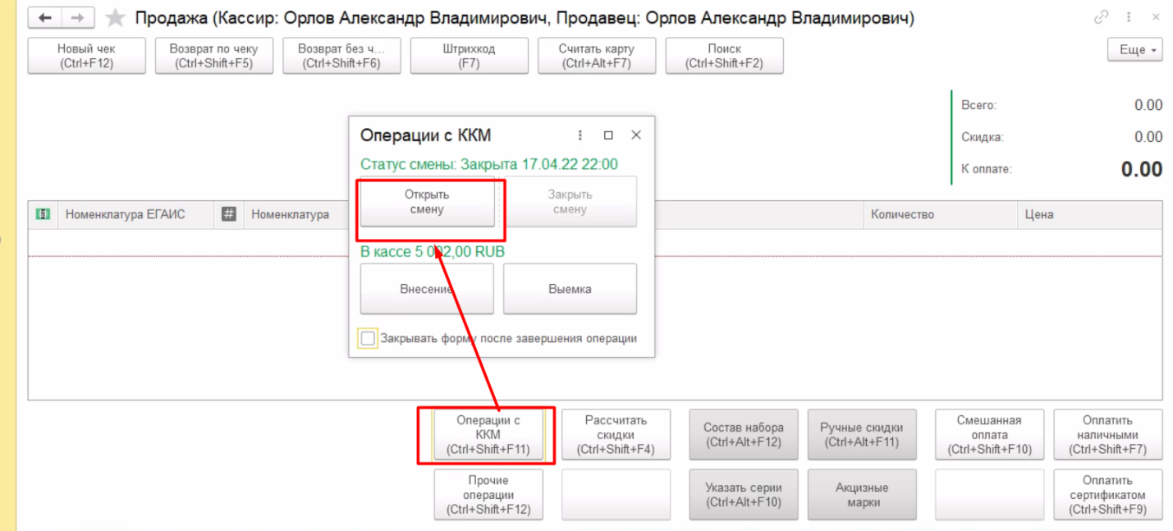The image size is (1173, 531).
Task: Click the Выемка button
Action: pyautogui.click(x=570, y=289)
